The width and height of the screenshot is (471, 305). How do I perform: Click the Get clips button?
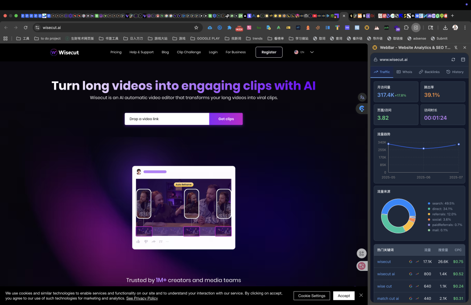click(x=226, y=119)
